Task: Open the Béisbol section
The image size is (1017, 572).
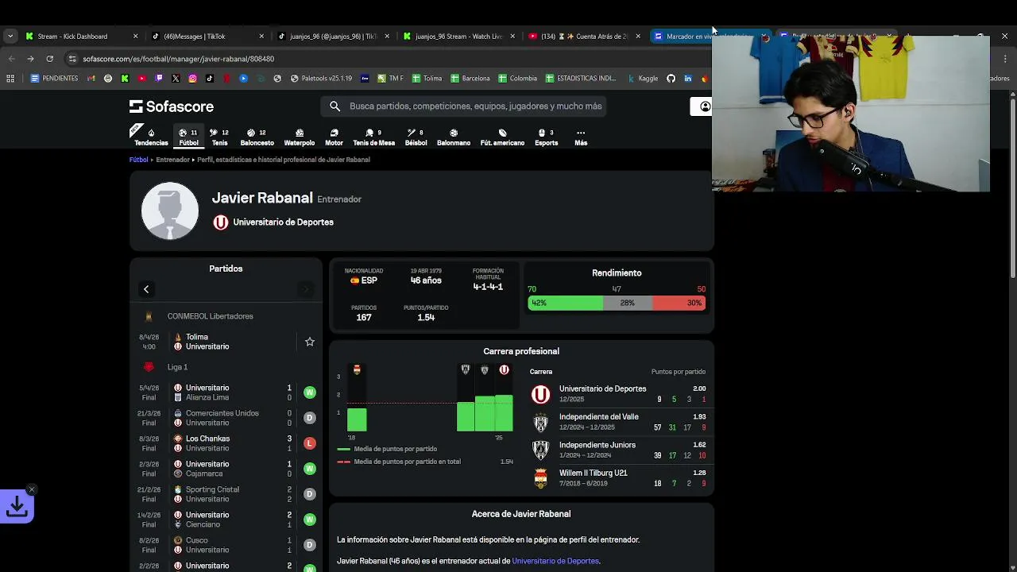Action: click(x=416, y=137)
